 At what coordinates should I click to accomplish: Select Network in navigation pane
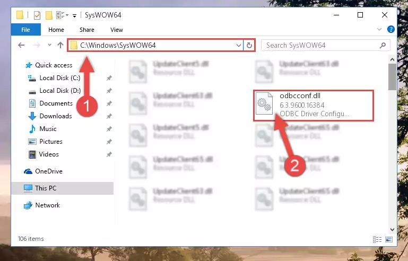click(x=47, y=205)
